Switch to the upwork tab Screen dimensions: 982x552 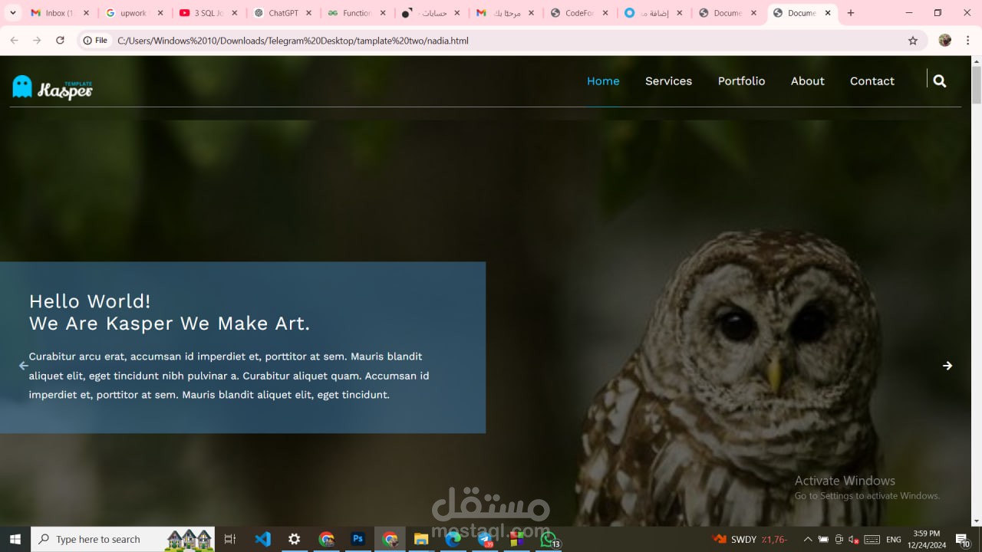pos(135,12)
